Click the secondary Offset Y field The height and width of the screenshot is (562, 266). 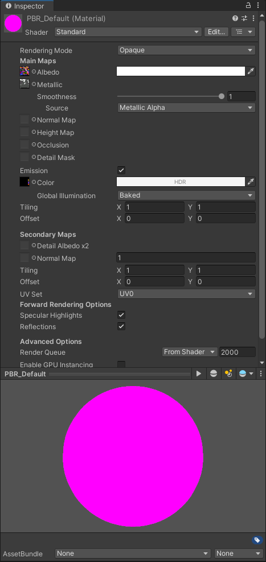226,281
